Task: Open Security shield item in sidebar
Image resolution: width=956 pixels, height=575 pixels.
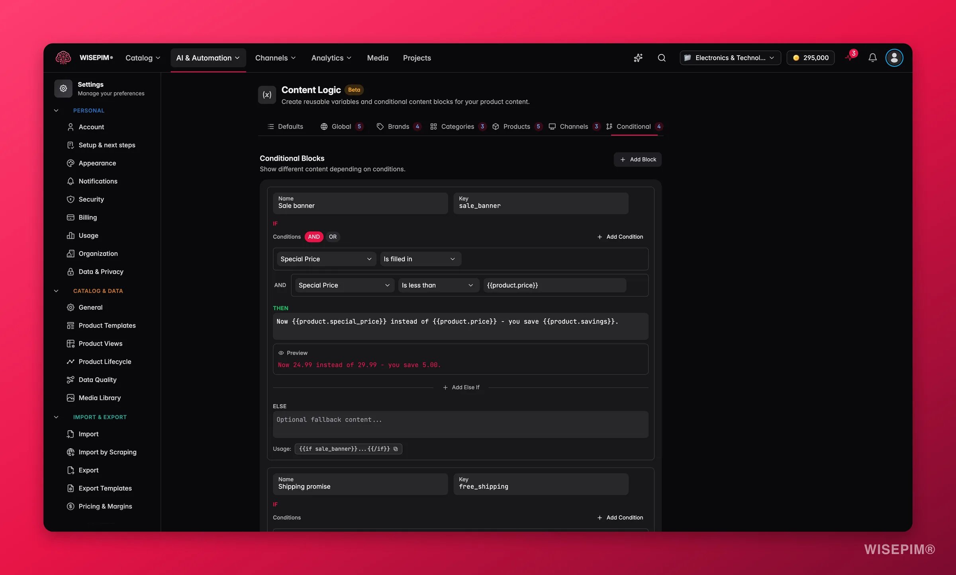Action: 91,199
